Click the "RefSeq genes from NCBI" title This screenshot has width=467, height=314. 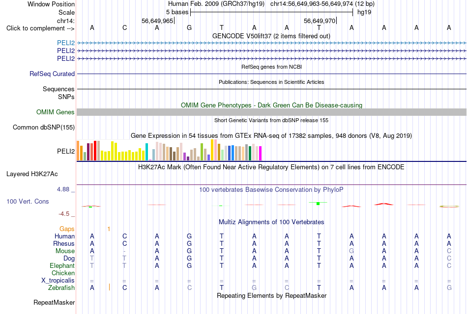272,67
